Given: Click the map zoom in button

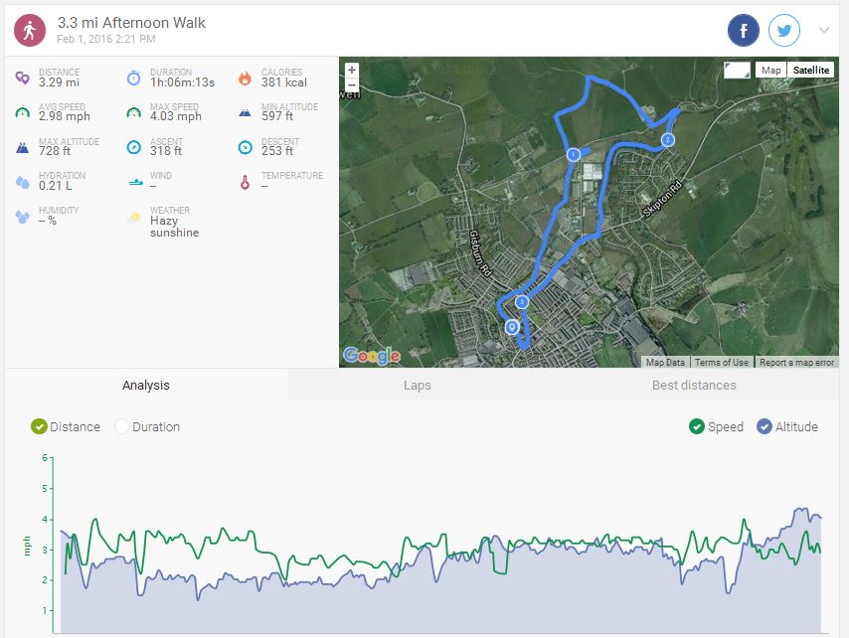Looking at the screenshot, I should coord(352,71).
